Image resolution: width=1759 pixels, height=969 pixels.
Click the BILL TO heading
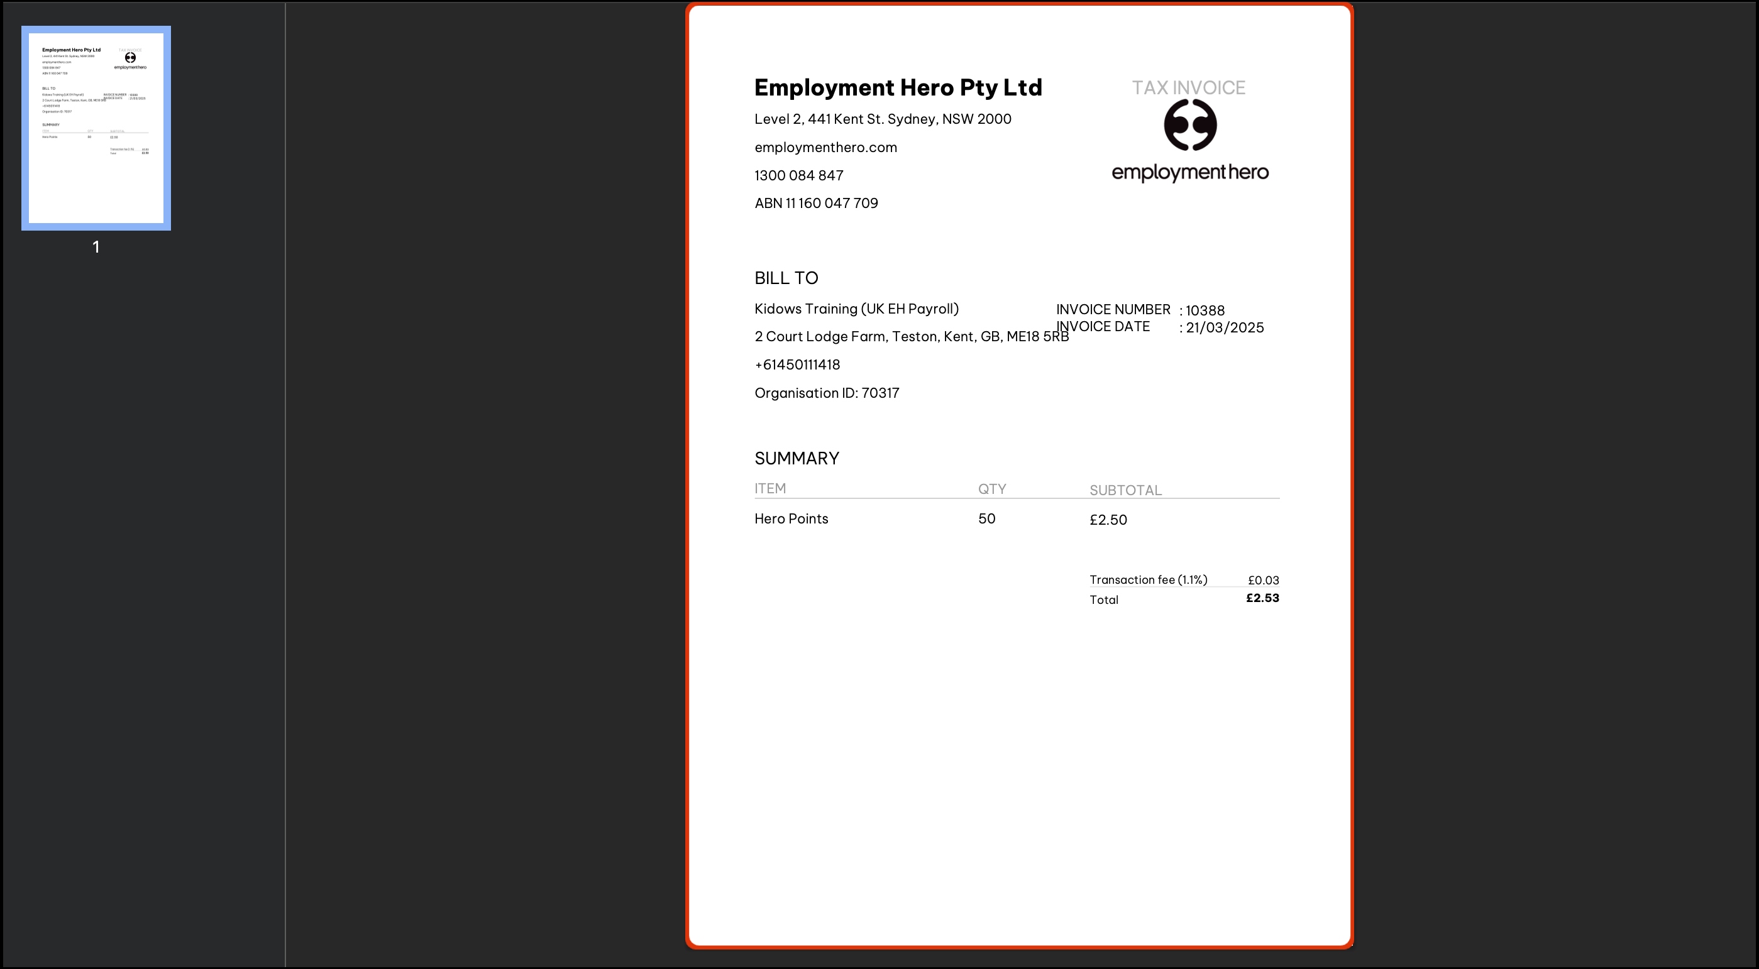tap(785, 278)
